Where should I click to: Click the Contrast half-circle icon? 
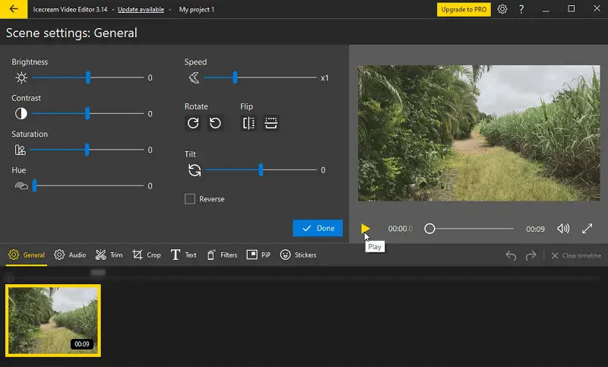21,113
